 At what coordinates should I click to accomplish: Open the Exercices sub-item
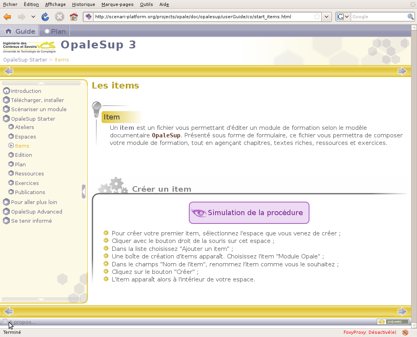27,183
